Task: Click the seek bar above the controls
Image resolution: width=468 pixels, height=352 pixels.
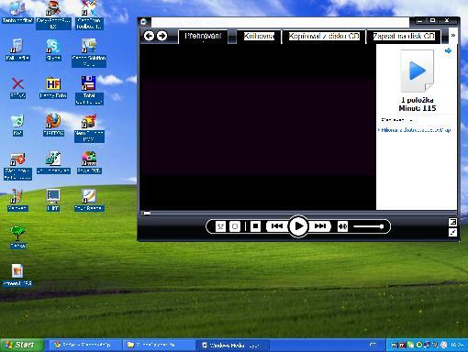Action: point(298,213)
